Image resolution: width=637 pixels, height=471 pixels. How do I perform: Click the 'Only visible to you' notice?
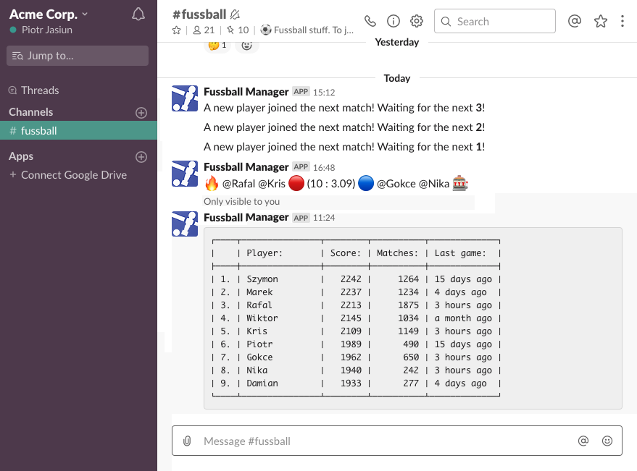pyautogui.click(x=242, y=201)
